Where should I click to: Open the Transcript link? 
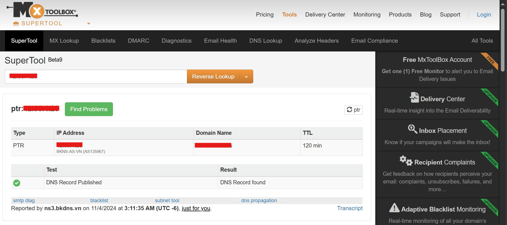(x=350, y=208)
